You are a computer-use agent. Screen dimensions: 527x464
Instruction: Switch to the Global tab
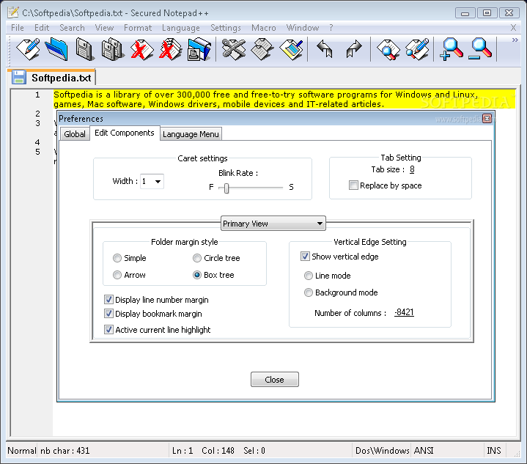[75, 134]
